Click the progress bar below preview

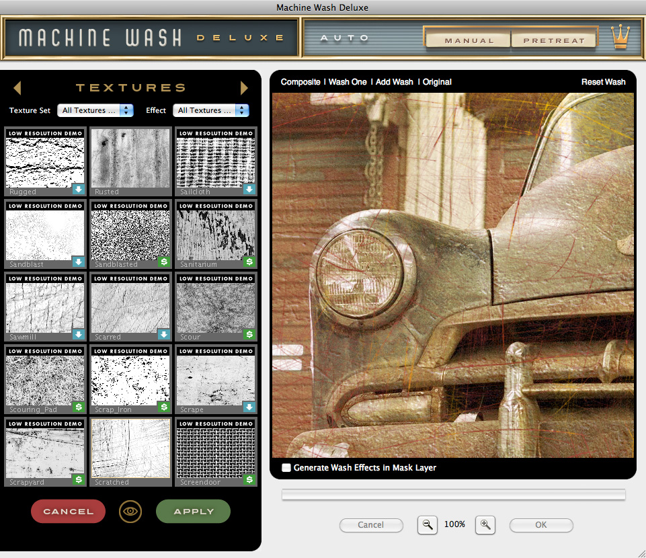[x=453, y=495]
